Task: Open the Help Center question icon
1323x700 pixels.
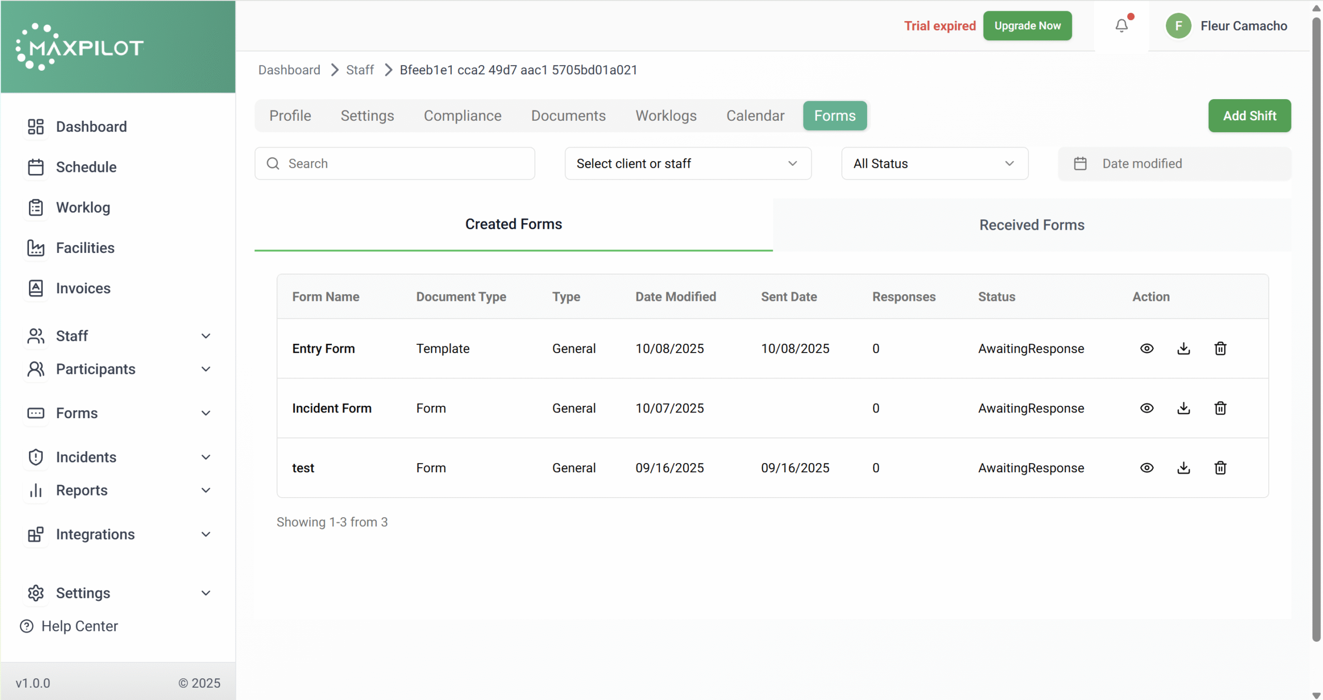Action: [x=26, y=626]
